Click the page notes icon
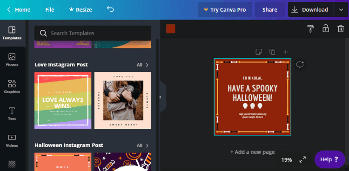 pyautogui.click(x=259, y=52)
